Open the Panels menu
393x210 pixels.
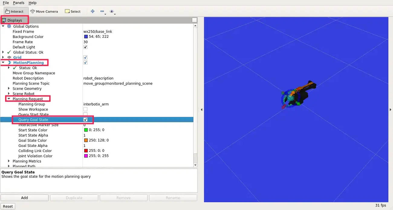[x=18, y=3]
